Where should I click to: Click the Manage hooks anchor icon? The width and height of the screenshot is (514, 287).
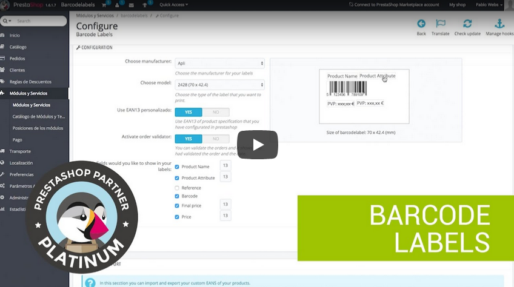[x=499, y=24]
